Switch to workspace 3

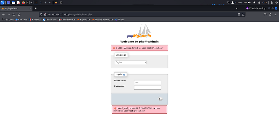point(45,3)
